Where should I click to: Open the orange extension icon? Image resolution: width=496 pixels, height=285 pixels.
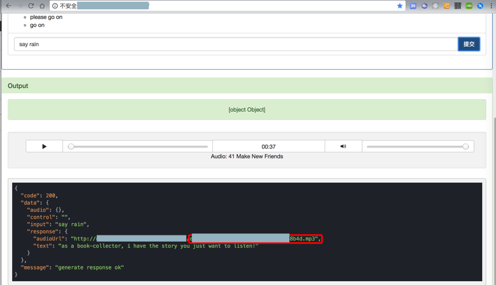(x=446, y=6)
